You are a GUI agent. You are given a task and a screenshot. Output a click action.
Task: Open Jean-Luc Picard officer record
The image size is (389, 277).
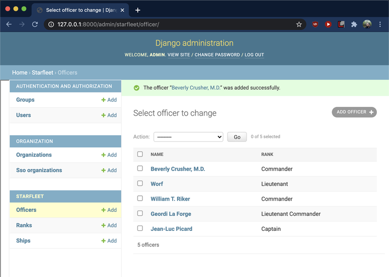[x=172, y=228]
